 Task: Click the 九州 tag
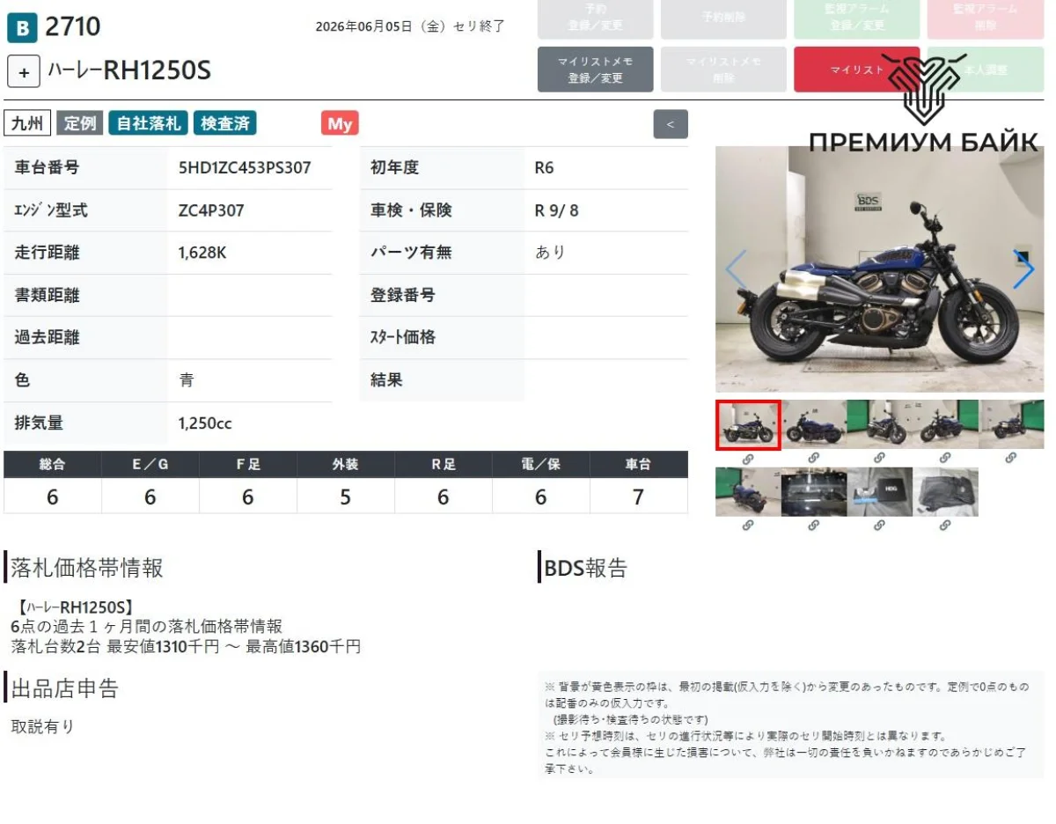pos(27,123)
